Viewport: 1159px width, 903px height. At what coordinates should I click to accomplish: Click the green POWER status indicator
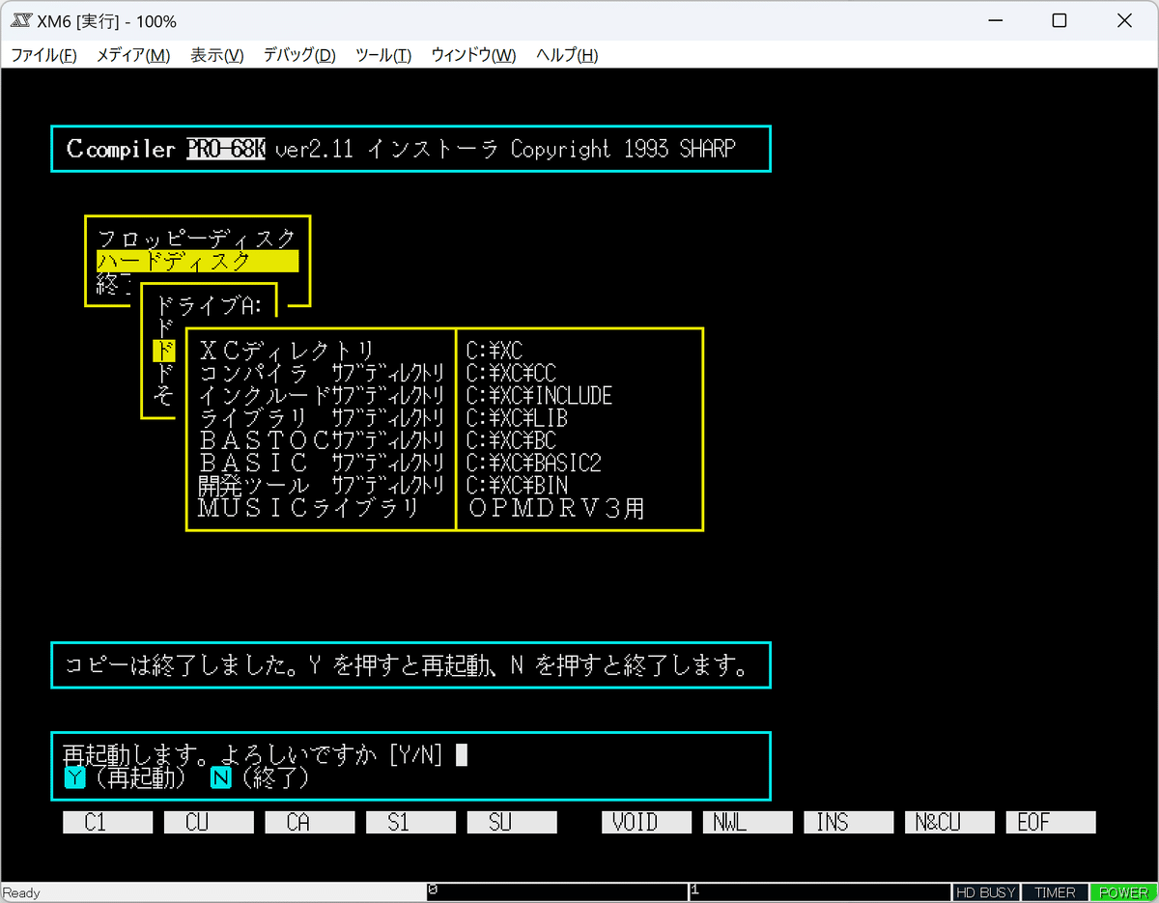[1122, 892]
